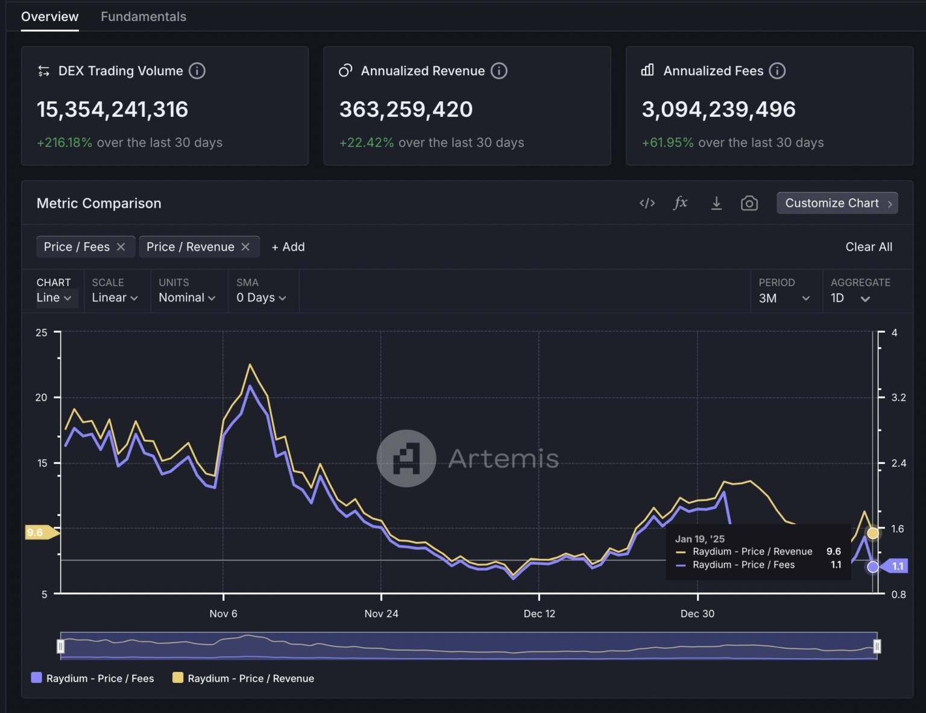Screen dimensions: 926x713
Task: Click the 1.1 purple axis value tag
Action: pos(895,566)
